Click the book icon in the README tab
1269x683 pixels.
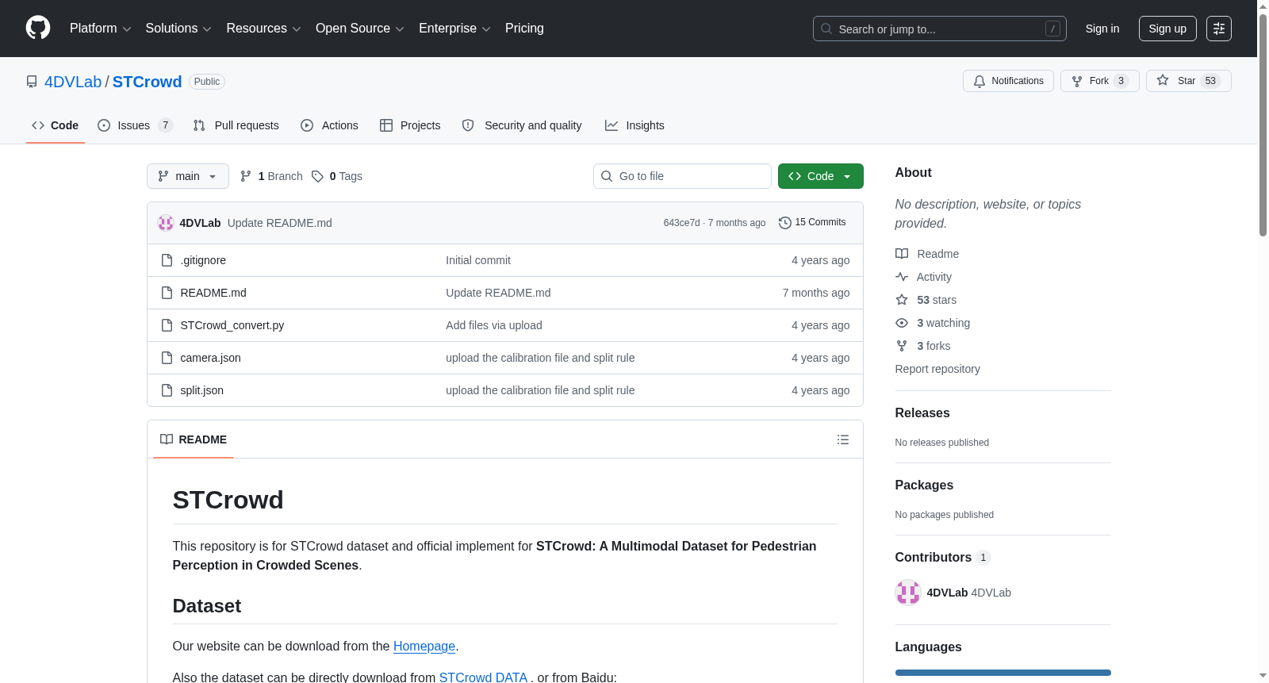[167, 439]
